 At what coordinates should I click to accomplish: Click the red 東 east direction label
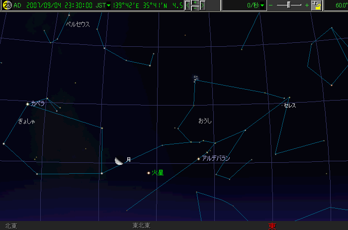point(272,226)
